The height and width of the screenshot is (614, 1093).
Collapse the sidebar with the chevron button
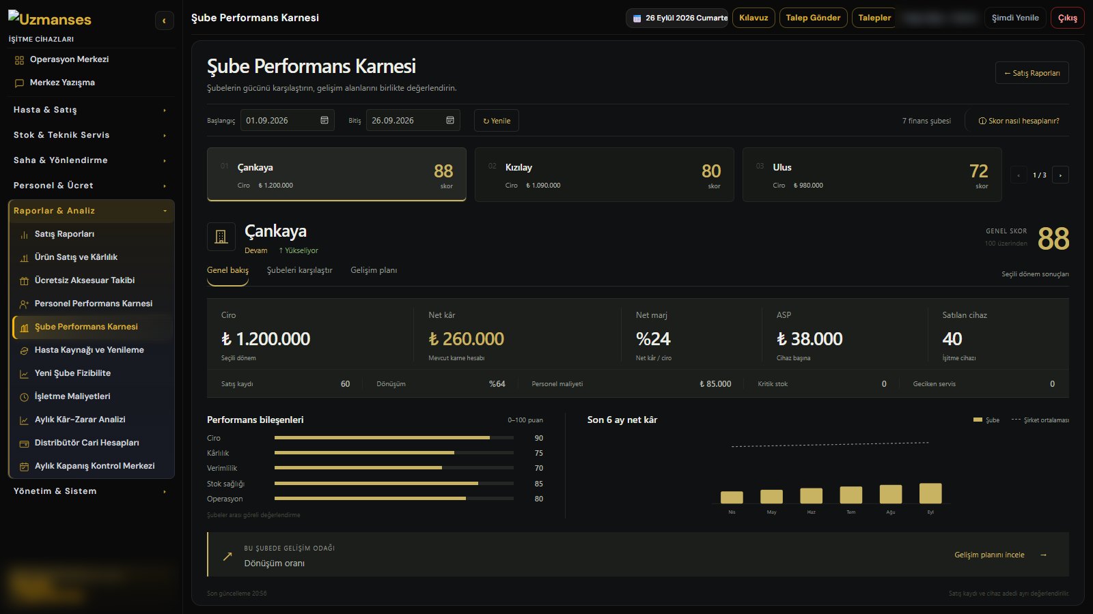click(164, 20)
